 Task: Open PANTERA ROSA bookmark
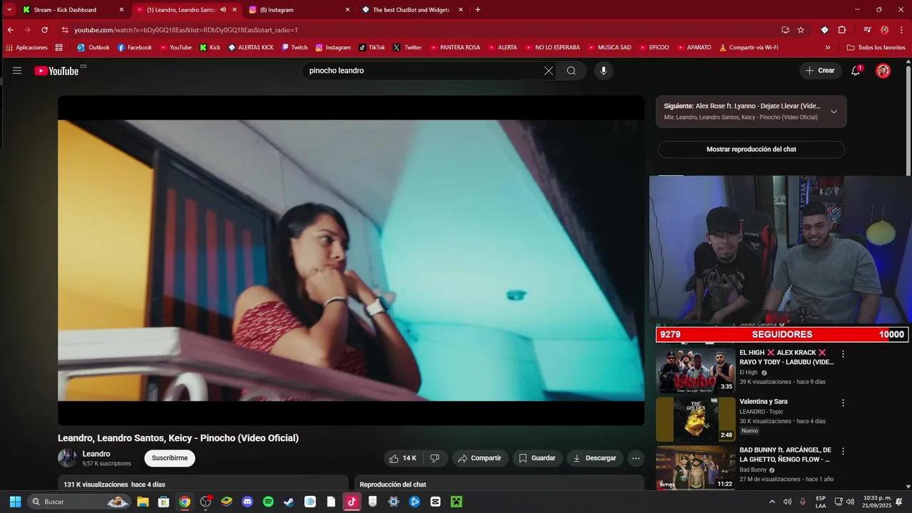coord(454,48)
